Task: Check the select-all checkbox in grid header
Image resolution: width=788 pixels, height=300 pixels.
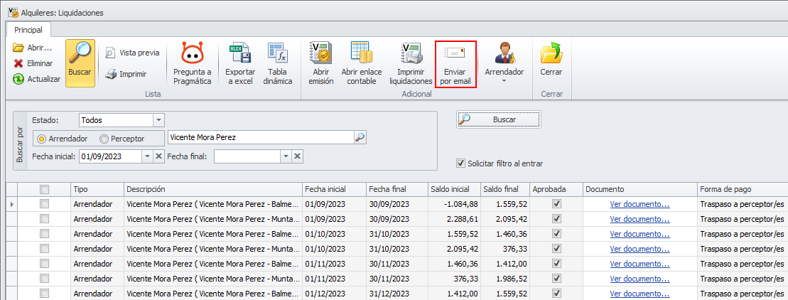Action: [x=45, y=190]
